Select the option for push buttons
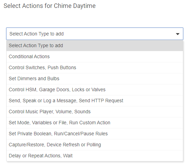The height and width of the screenshot is (168, 196). 95,67
